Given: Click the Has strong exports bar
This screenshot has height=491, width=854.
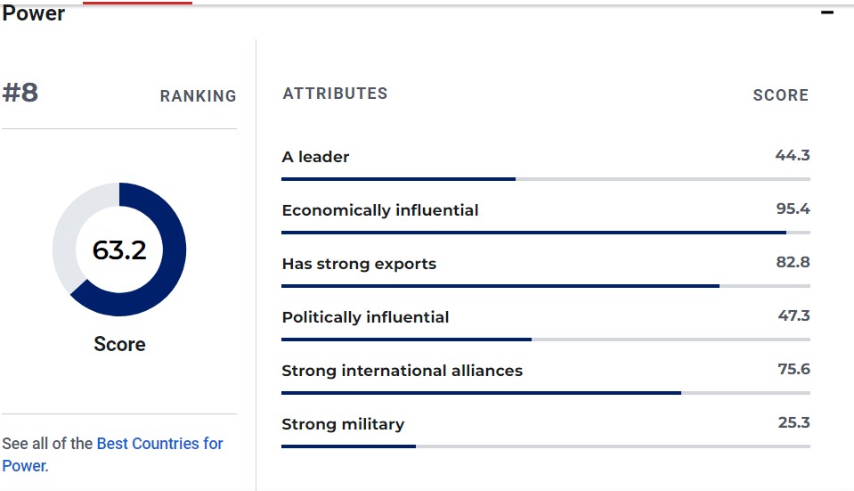Looking at the screenshot, I should point(545,286).
